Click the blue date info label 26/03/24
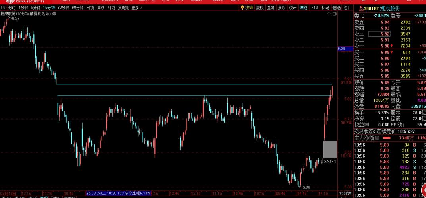The width and height of the screenshot is (426, 198). coord(118,193)
